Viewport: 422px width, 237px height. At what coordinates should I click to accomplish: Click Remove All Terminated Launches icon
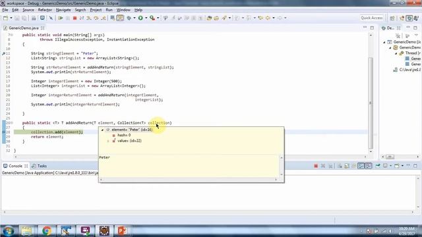click(x=330, y=166)
